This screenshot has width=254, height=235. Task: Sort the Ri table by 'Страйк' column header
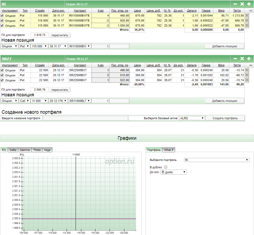pos(40,10)
